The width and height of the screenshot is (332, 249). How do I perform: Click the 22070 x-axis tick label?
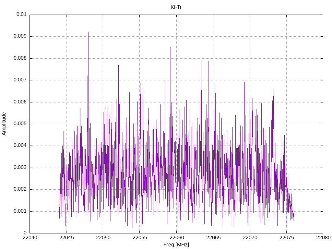[x=250, y=238]
